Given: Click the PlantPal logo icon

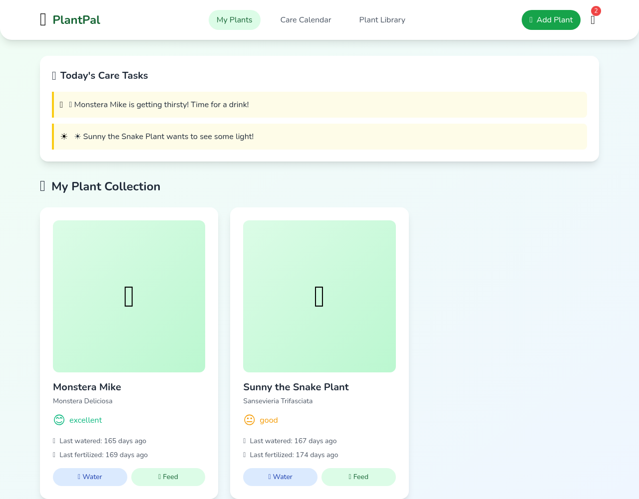Looking at the screenshot, I should pos(43,20).
